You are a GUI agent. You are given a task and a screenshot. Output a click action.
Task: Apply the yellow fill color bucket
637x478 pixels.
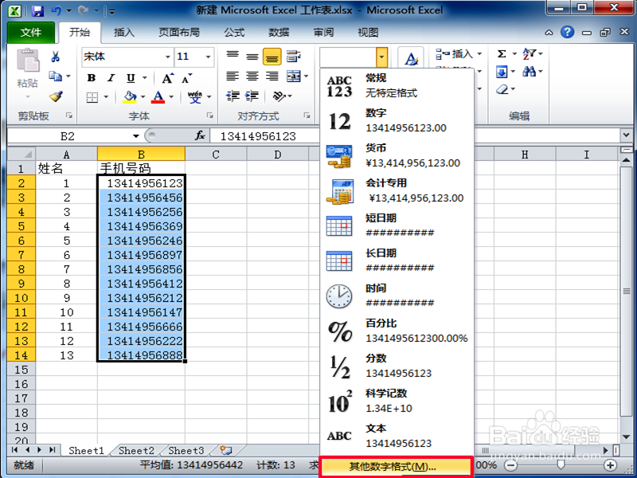coord(130,96)
